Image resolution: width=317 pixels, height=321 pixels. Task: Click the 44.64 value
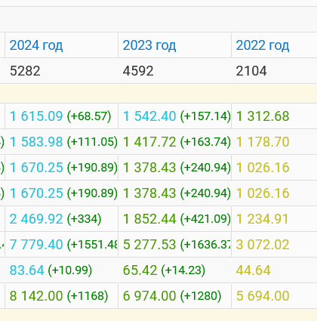tap(254, 270)
